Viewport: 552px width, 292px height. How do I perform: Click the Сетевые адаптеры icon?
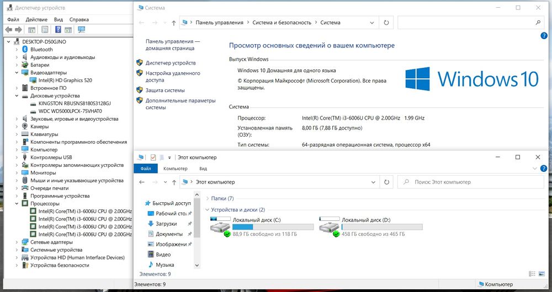(25, 242)
